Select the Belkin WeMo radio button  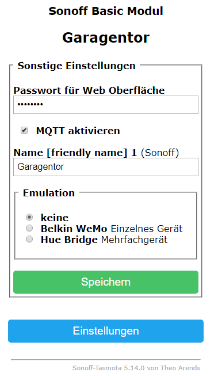coord(29,228)
